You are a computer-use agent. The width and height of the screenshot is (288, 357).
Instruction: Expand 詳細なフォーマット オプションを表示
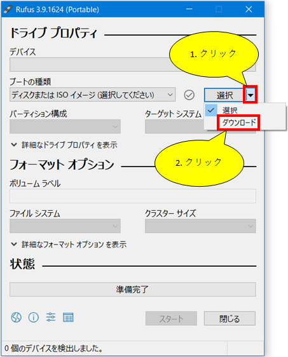click(x=69, y=245)
